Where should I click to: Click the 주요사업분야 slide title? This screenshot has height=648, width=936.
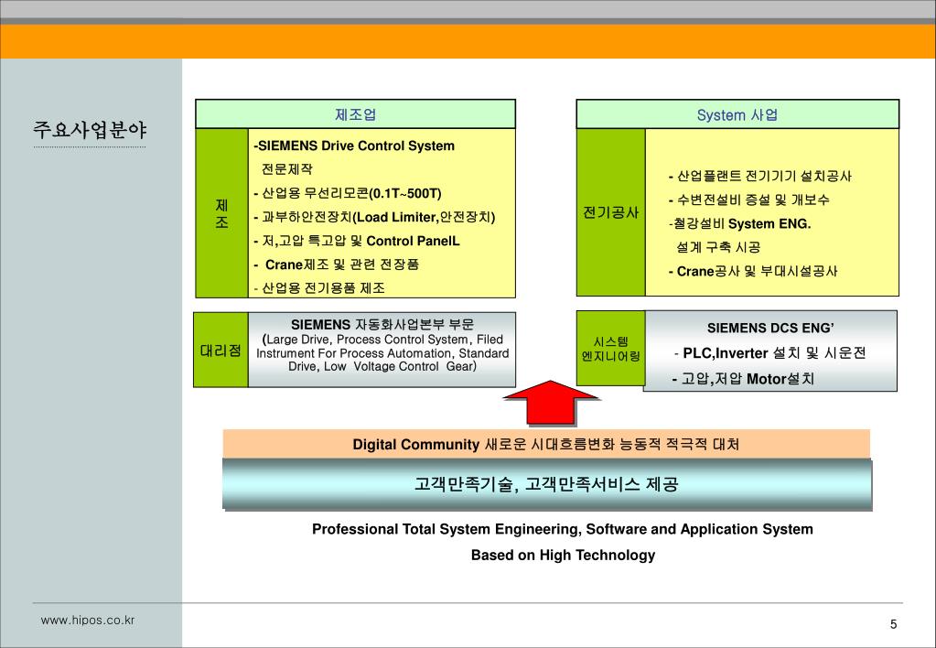coord(90,130)
